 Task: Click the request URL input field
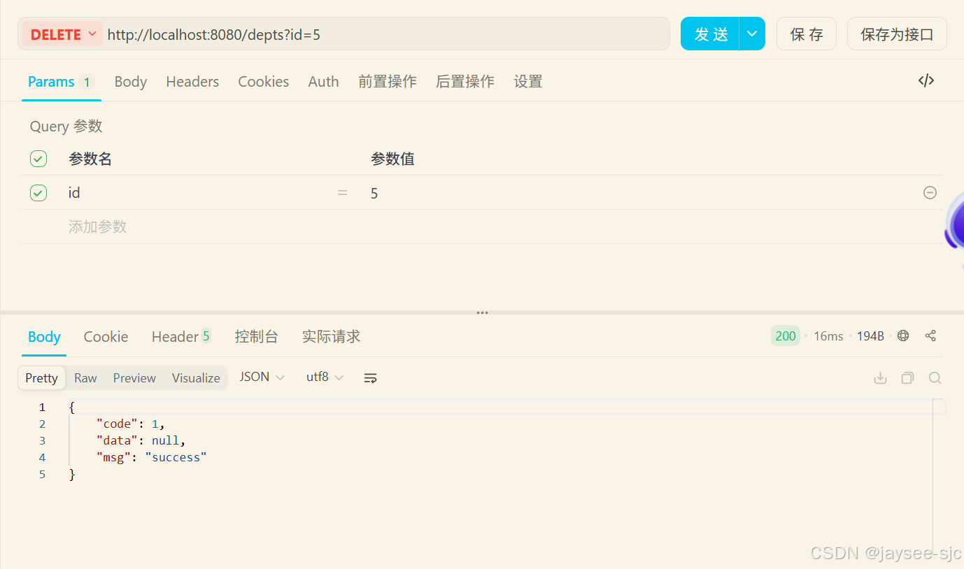[385, 34]
